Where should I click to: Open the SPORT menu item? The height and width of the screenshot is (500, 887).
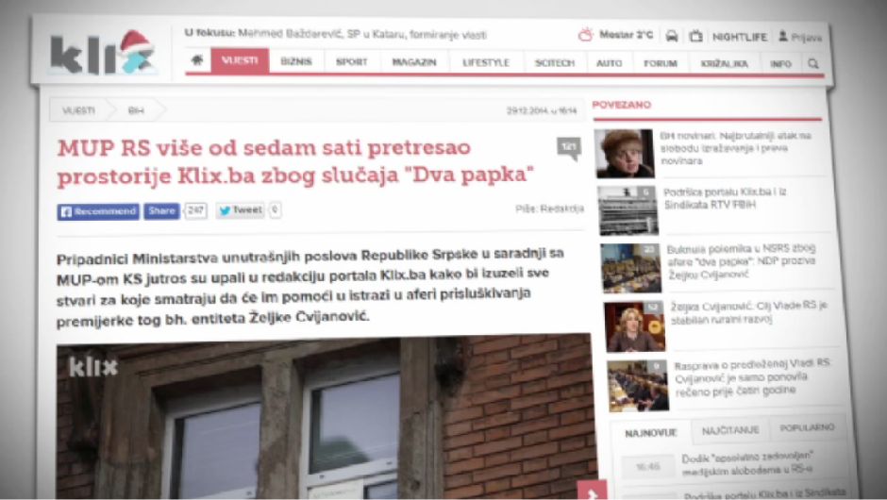pyautogui.click(x=352, y=61)
